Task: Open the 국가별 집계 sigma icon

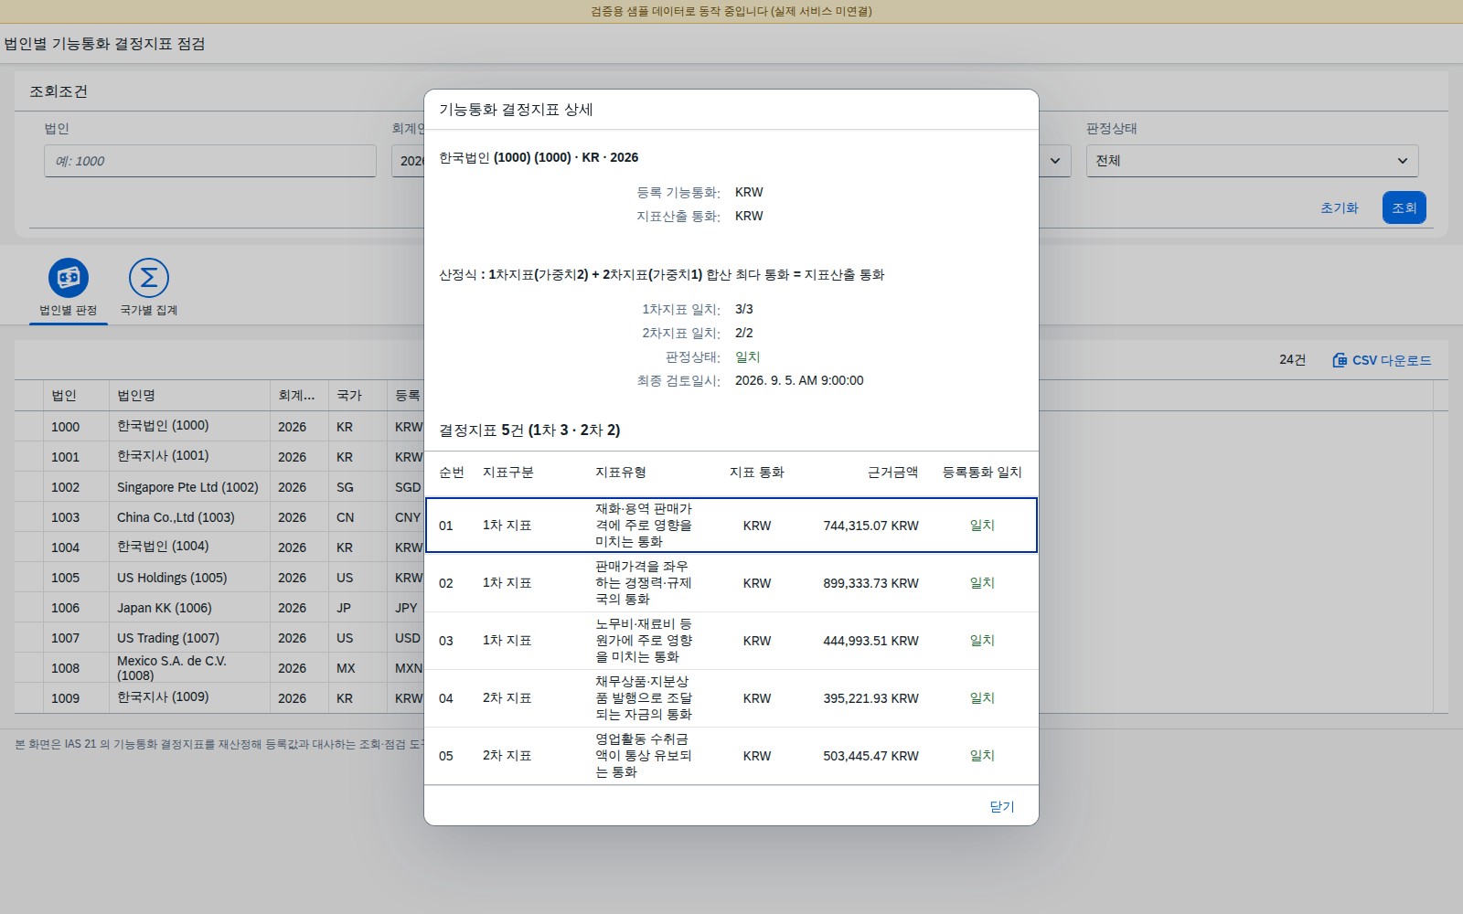Action: point(149,278)
